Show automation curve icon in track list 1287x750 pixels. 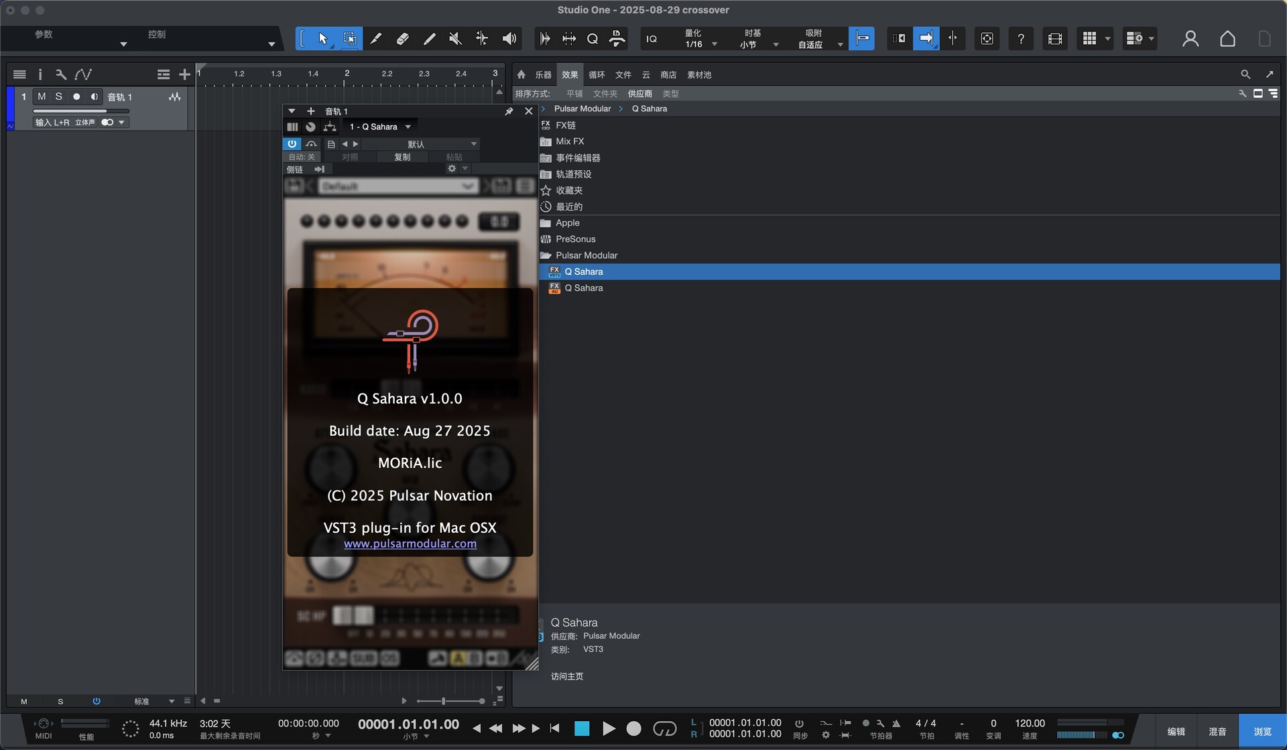83,74
